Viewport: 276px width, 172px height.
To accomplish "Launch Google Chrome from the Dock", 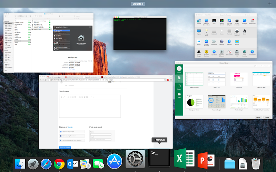I will (x=59, y=164).
